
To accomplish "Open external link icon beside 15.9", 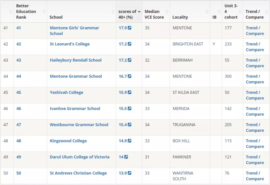I will tap(129, 92).
